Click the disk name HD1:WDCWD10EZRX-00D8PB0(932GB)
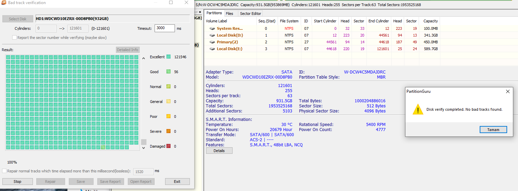 pos(72,19)
